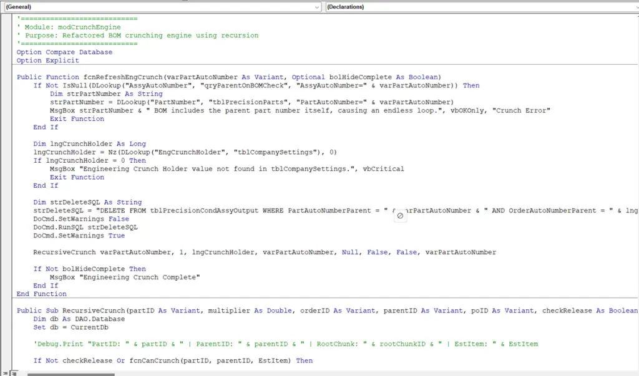
Task: Click the 'strDeleteSQL = "DELETE FROM tblPrecisionCondAssyOutput' line
Action: coord(336,211)
